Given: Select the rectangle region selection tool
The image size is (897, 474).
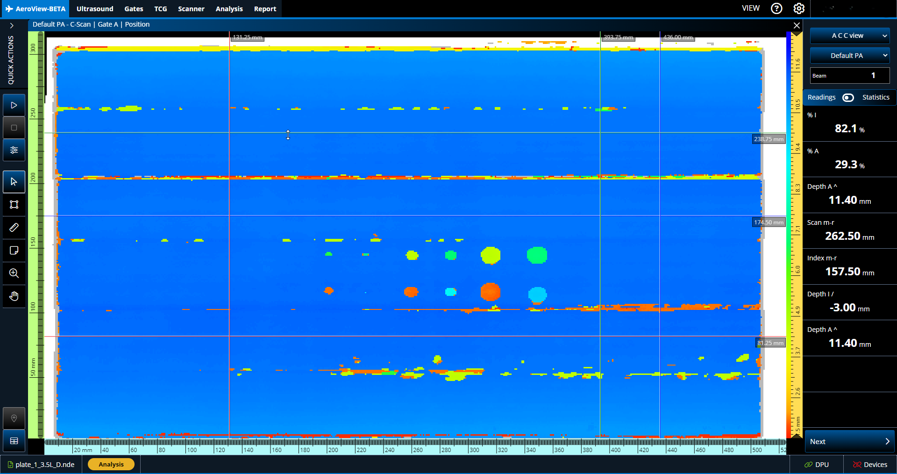Looking at the screenshot, I should [14, 205].
